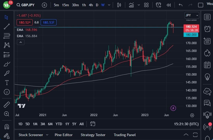
Task: Switch to the Strategy Tester tab
Action: (x=93, y=135)
